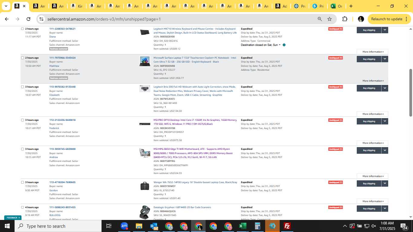Viewport: 413px width, 232px height.
Task: Open Chrome three-dot menu
Action: point(406,19)
